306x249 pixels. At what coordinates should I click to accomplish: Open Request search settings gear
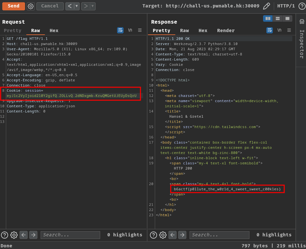(14, 235)
